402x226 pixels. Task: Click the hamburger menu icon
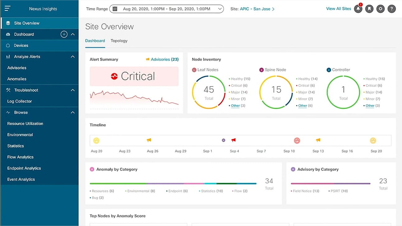pos(8,8)
